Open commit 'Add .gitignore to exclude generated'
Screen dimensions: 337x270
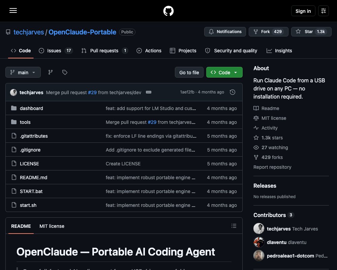150,150
